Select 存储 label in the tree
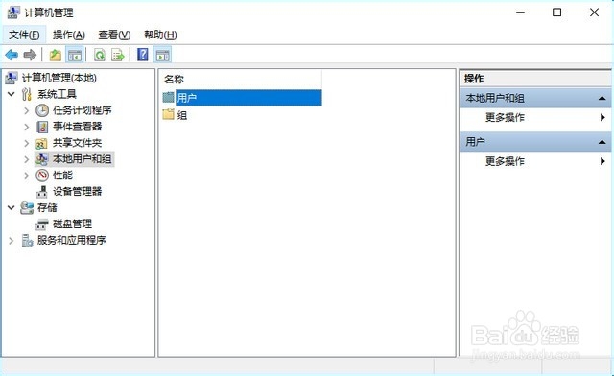 [x=47, y=207]
